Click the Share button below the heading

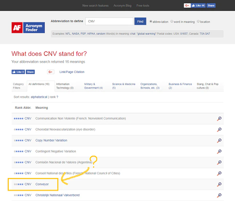pos(30,72)
